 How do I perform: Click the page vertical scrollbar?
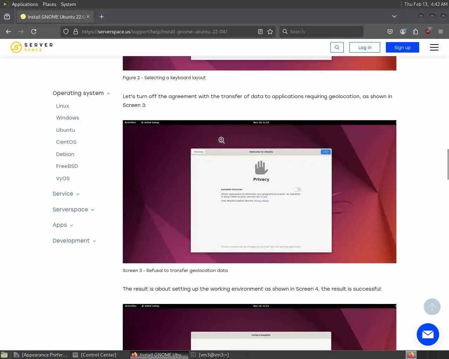click(x=448, y=164)
